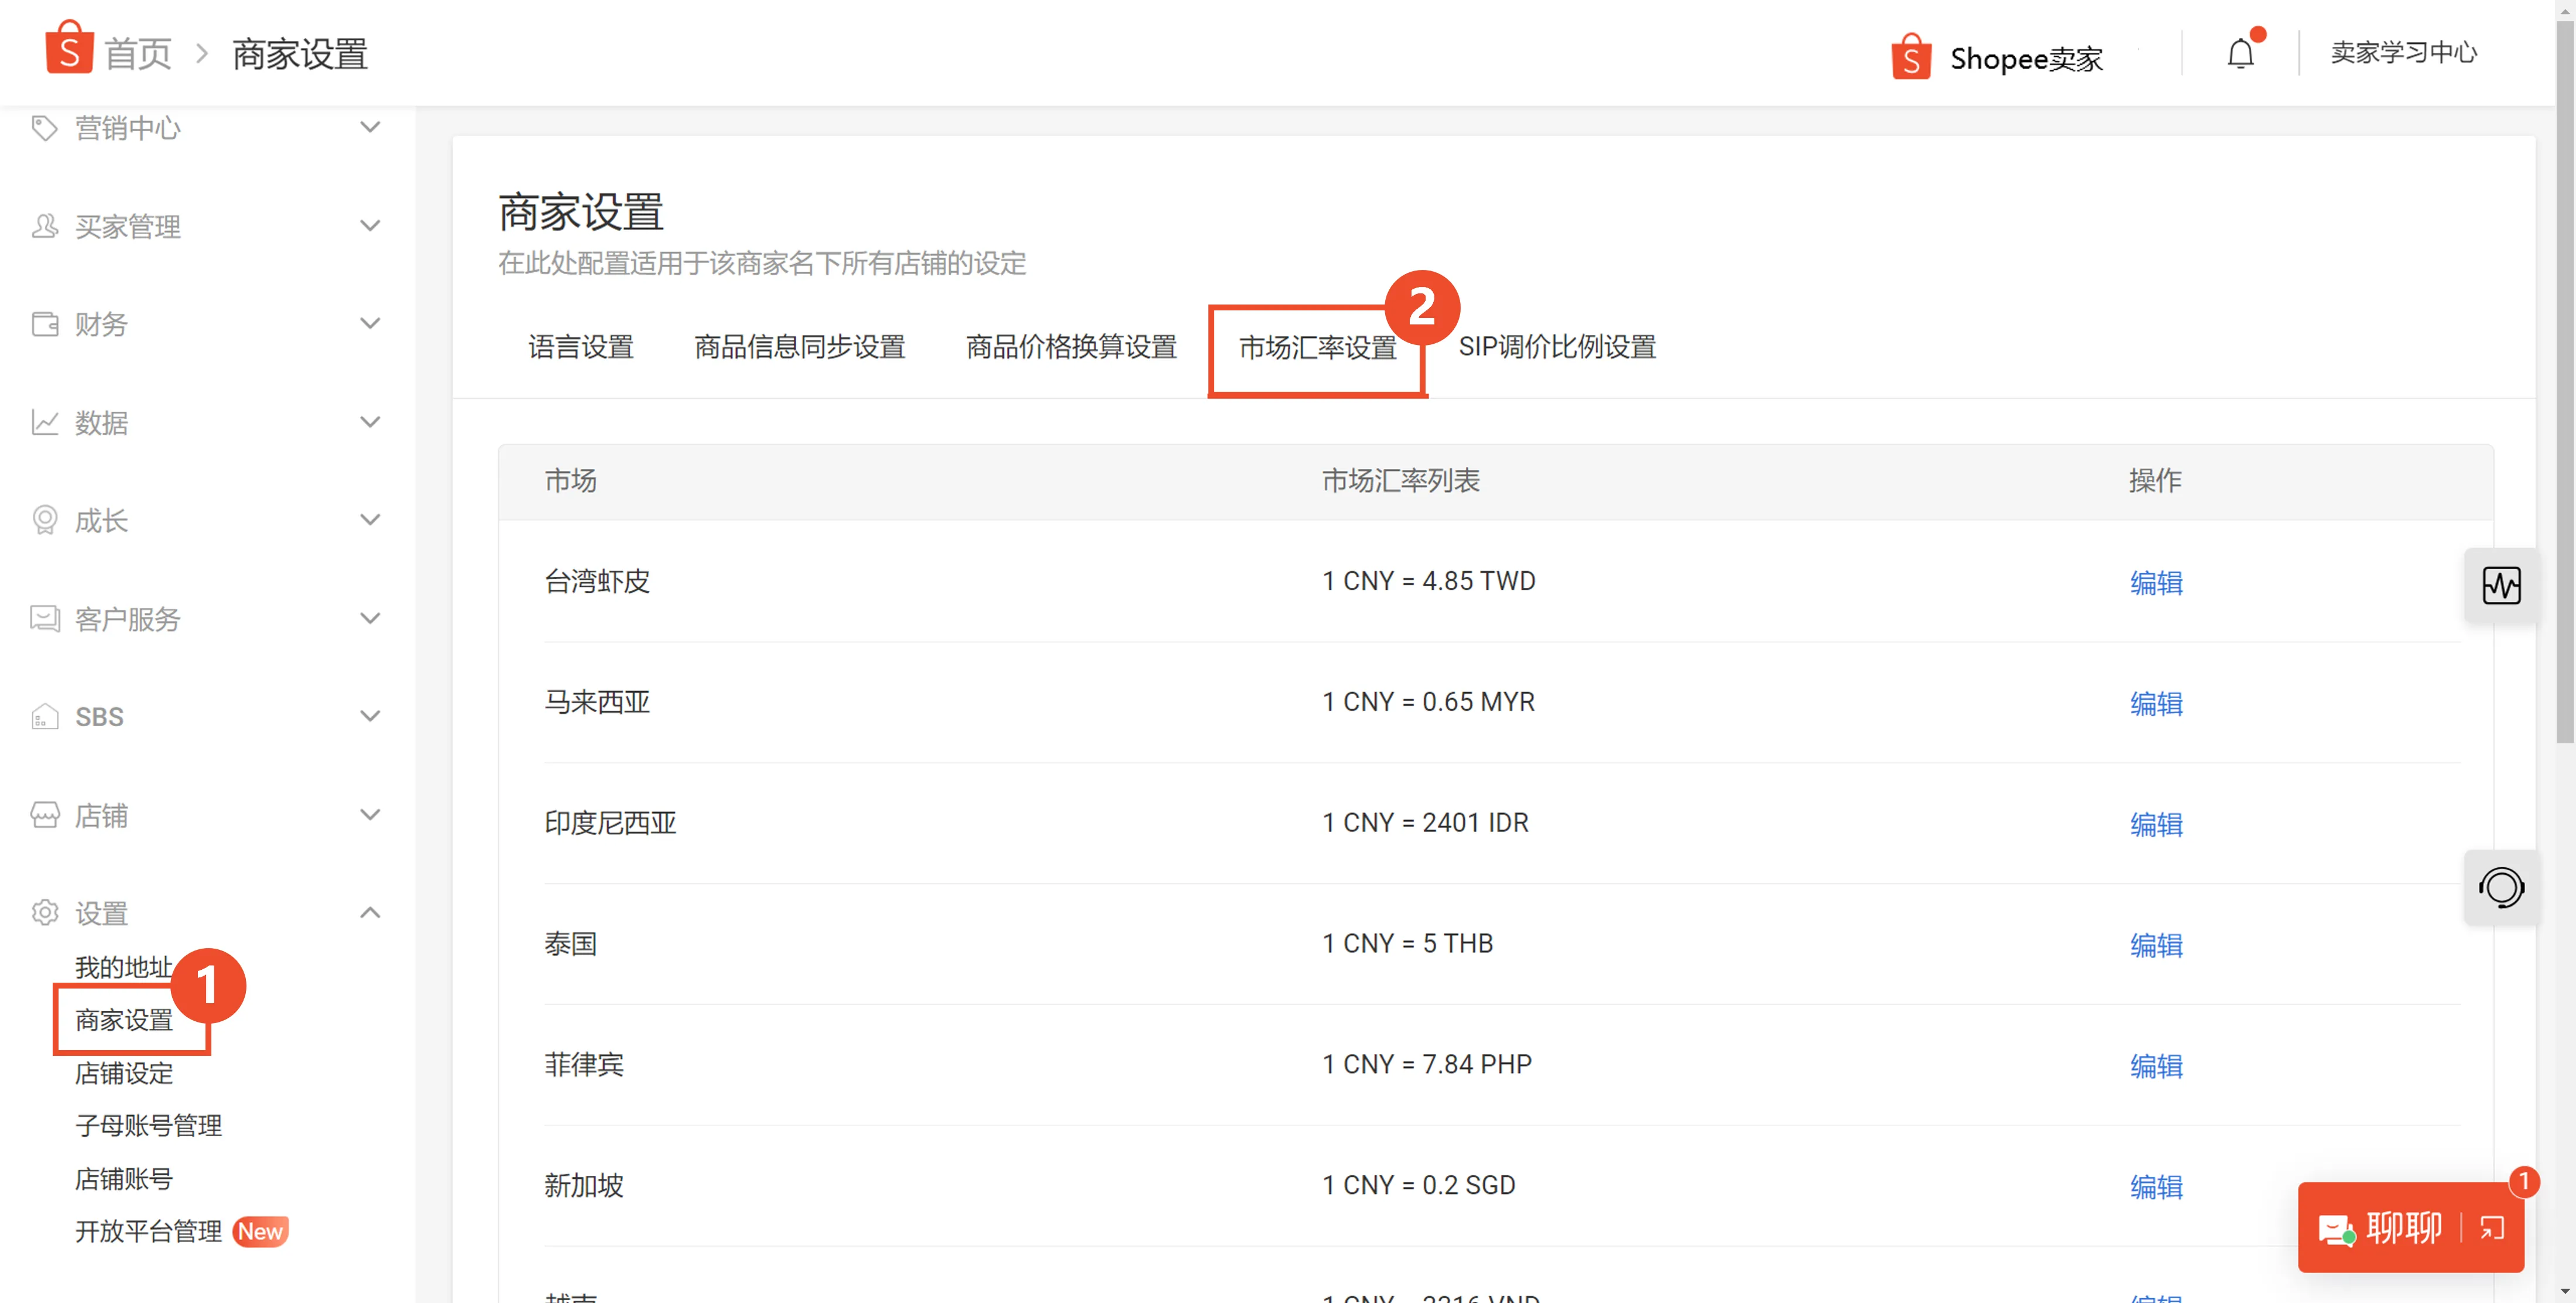Switch to the 市场汇率设置 tab
The width and height of the screenshot is (2576, 1303).
[x=1316, y=347]
